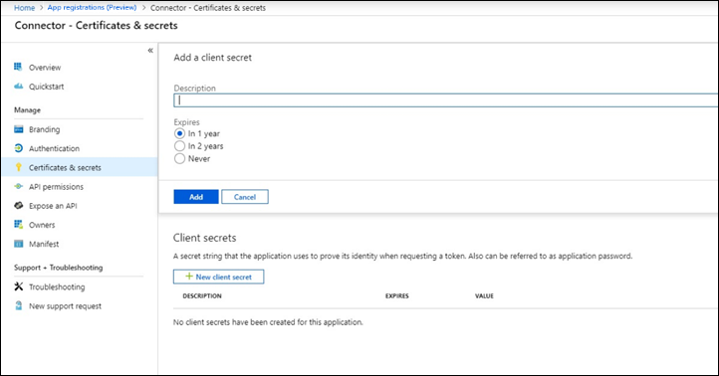Open Expose an API page

pyautogui.click(x=53, y=206)
